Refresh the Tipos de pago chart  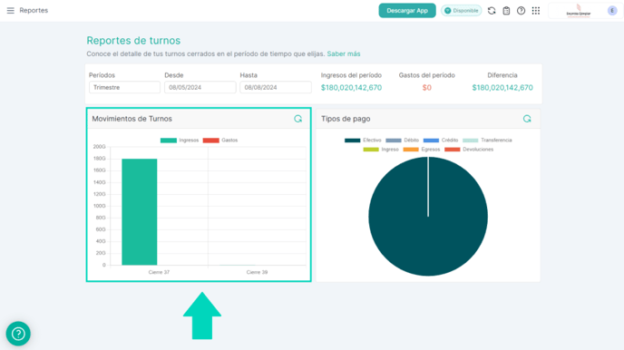pyautogui.click(x=527, y=119)
